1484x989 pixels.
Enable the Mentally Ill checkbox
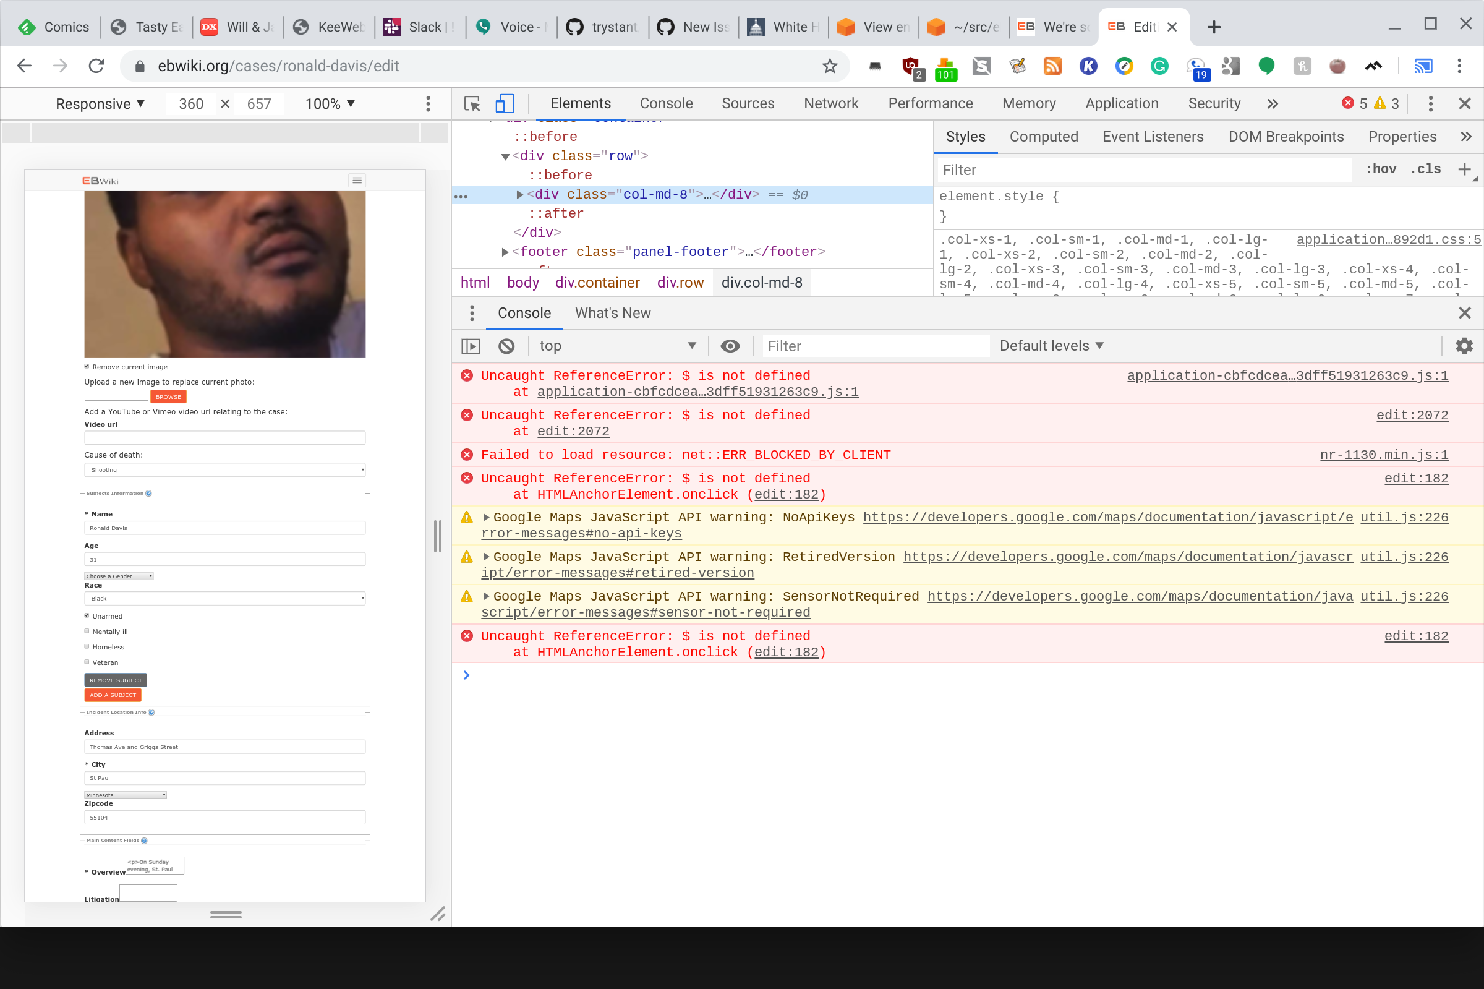coord(87,630)
